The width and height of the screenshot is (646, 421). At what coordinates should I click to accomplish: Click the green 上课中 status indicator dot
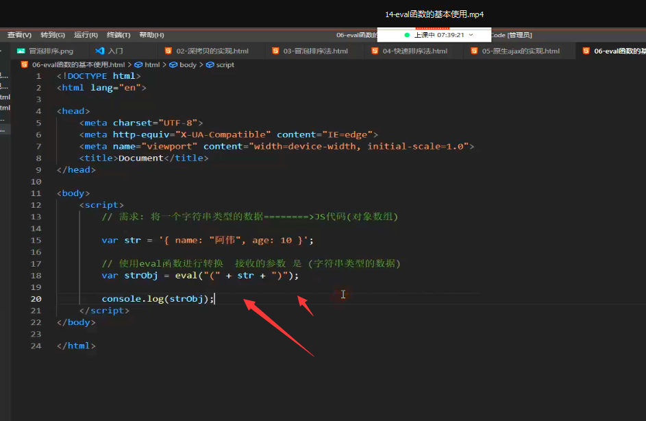407,35
